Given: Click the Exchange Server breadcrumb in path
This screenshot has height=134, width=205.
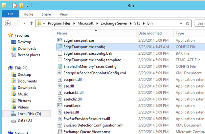Looking at the screenshot, I should [116, 24].
